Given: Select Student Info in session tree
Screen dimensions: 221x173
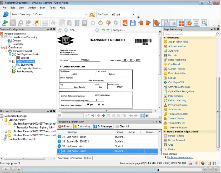Looking at the screenshot, I should click(x=27, y=65).
